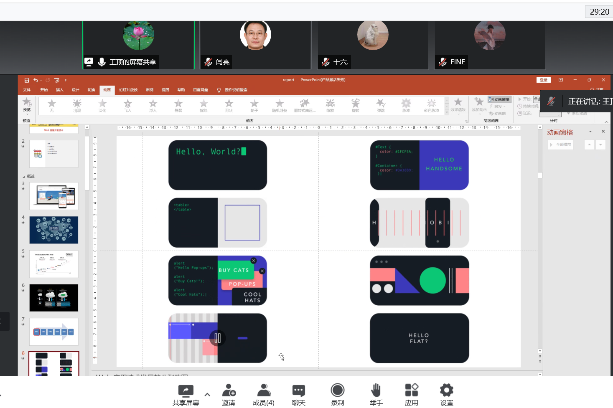Expand the 效果选项 effect options dropdown
Viewport: 613px width, 408px height.
pos(458,105)
